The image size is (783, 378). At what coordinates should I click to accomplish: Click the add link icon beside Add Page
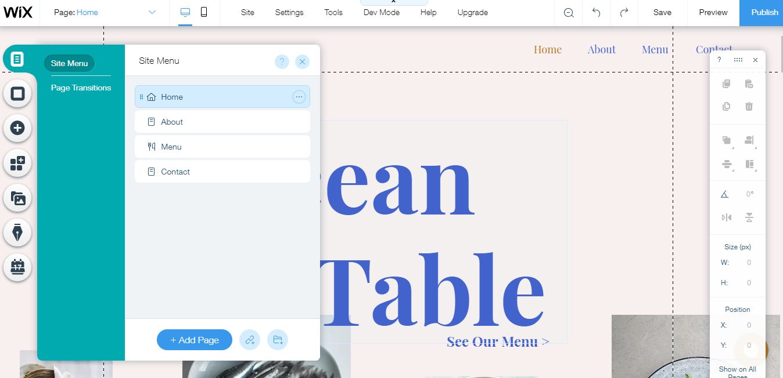pos(250,340)
